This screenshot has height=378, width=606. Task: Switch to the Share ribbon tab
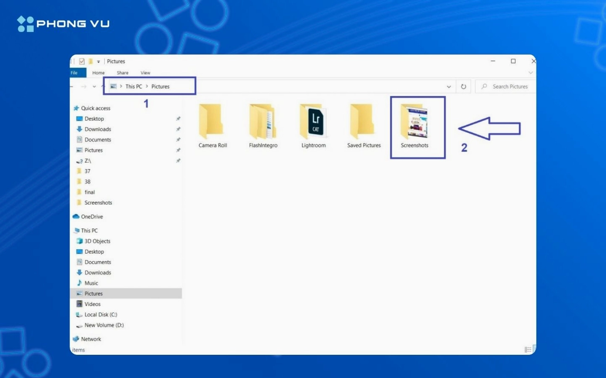pos(122,73)
